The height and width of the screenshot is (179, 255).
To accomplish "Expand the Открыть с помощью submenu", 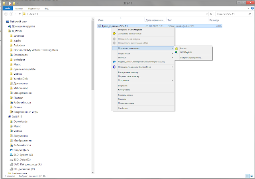I will coord(143,48).
